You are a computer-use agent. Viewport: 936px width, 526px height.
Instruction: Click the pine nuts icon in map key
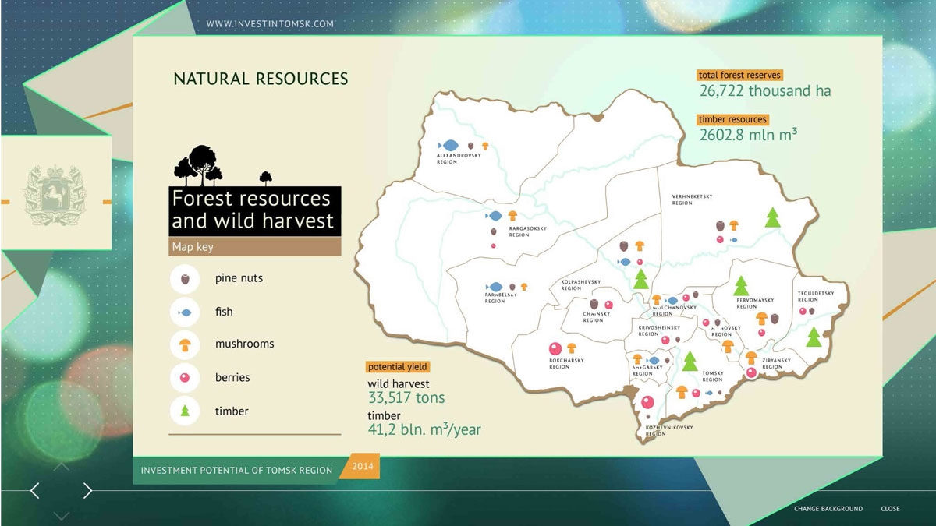click(185, 278)
